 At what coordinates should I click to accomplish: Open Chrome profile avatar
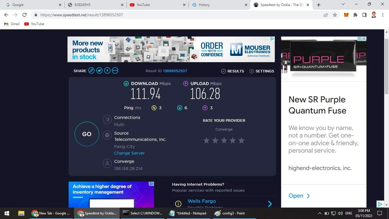(x=374, y=15)
